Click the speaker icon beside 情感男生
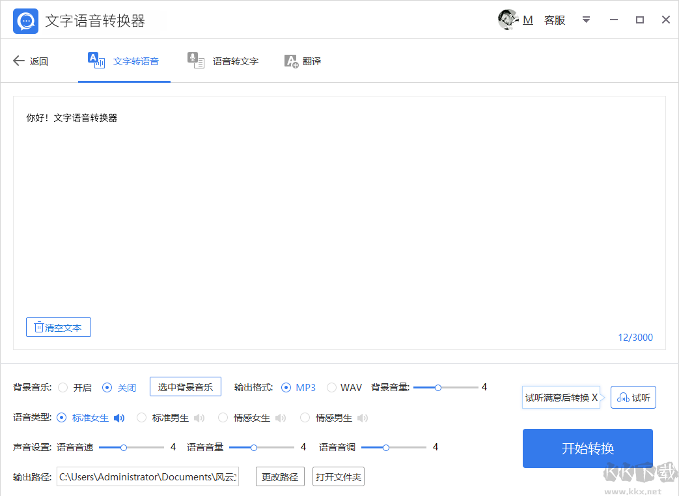 pyautogui.click(x=362, y=417)
